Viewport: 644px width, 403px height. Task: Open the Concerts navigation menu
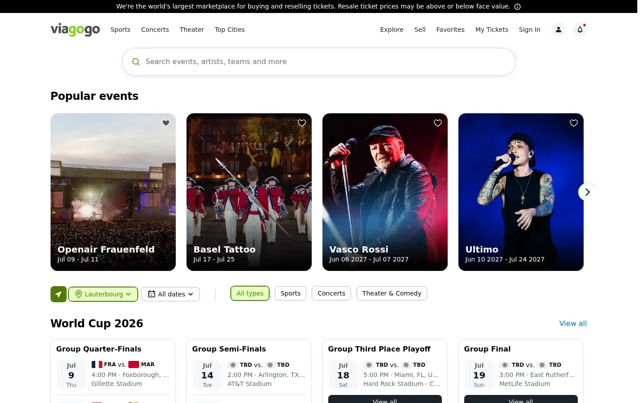155,30
